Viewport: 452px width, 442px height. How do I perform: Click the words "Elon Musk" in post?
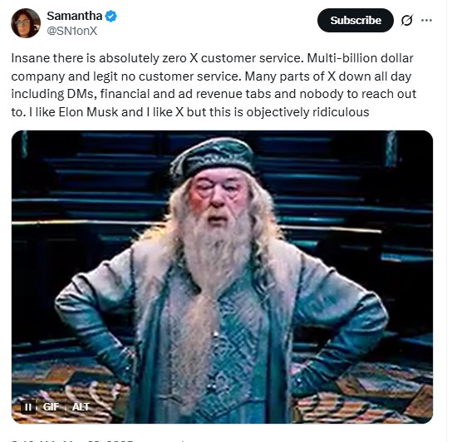[x=88, y=112]
